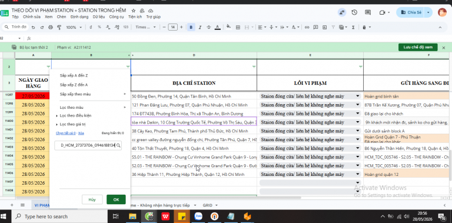
Task: Start a video meeting
Action: [x=383, y=12]
